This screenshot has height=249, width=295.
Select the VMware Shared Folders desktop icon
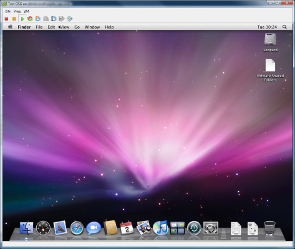[270, 65]
